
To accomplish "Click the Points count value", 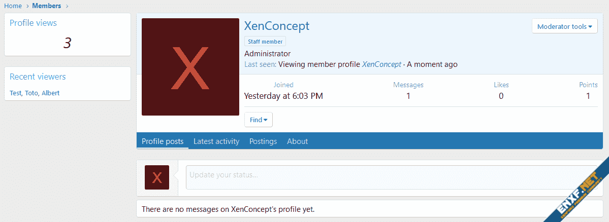I will [x=588, y=96].
